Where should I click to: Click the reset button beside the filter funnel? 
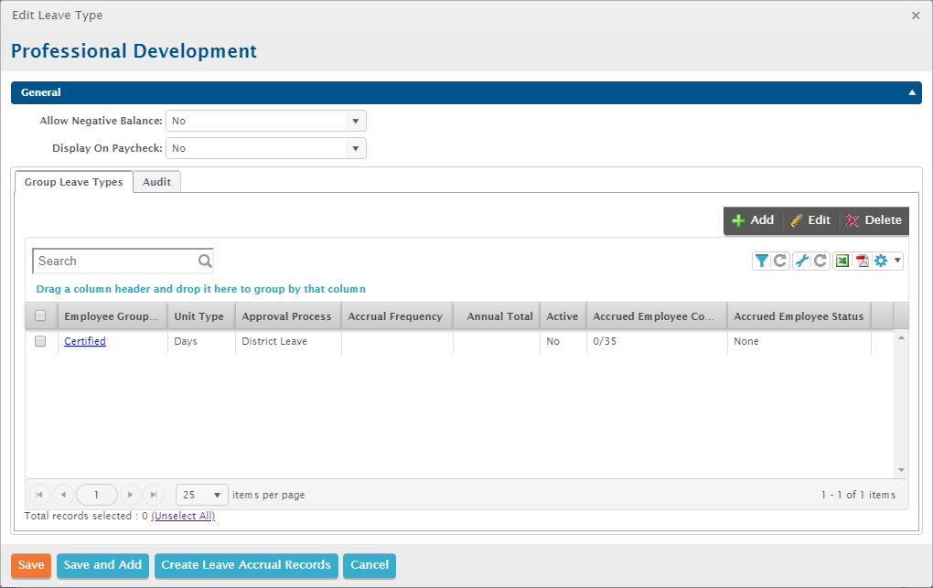[x=780, y=261]
